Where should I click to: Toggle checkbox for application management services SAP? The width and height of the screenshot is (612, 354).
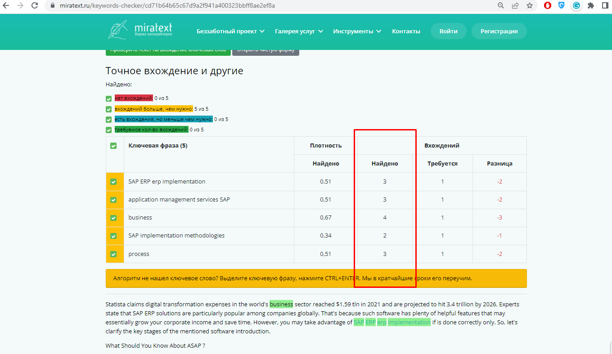coord(113,200)
